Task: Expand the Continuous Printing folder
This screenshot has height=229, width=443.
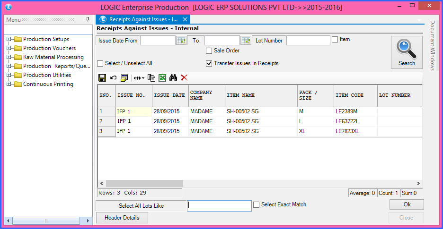Action: 9,84
